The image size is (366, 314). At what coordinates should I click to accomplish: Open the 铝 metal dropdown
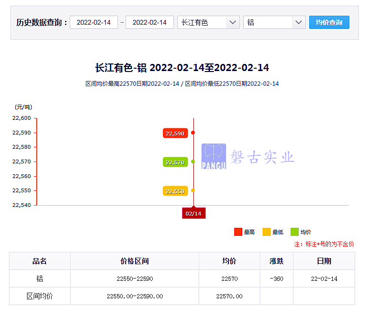[274, 22]
